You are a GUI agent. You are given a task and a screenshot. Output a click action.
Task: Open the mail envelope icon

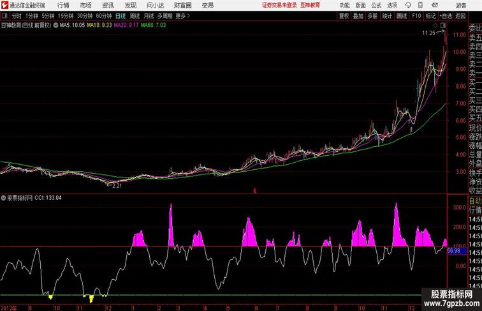[435, 5]
